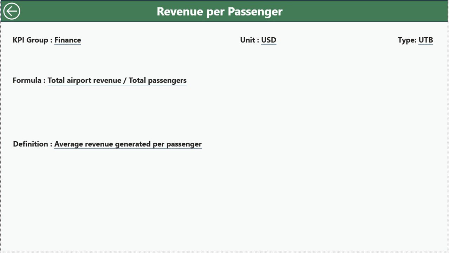Viewport: 449px width, 253px height.
Task: Select the Formula label
Action: pyautogui.click(x=27, y=80)
